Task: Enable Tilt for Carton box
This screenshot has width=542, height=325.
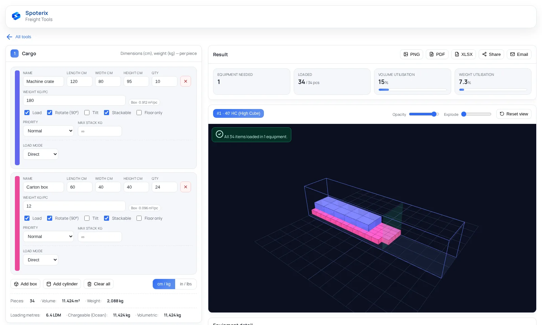Action: pos(87,218)
